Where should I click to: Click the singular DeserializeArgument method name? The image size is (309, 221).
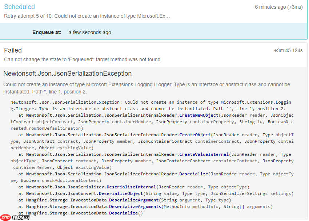134,200
